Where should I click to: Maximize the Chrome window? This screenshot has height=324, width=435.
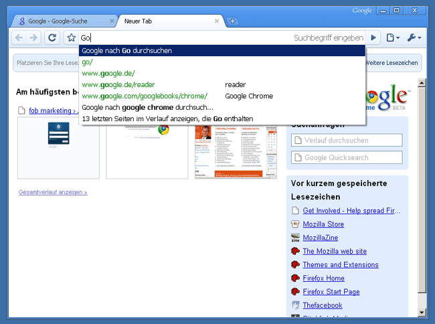click(x=397, y=11)
